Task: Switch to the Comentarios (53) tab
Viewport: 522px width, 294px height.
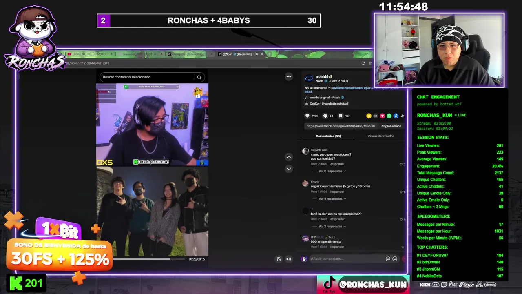Action: click(x=328, y=136)
